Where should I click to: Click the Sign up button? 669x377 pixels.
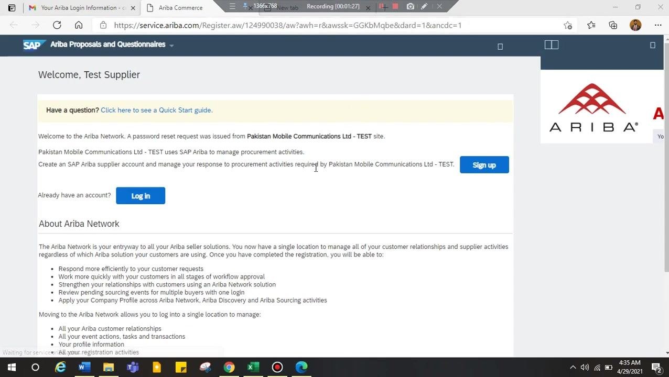pos(484,165)
